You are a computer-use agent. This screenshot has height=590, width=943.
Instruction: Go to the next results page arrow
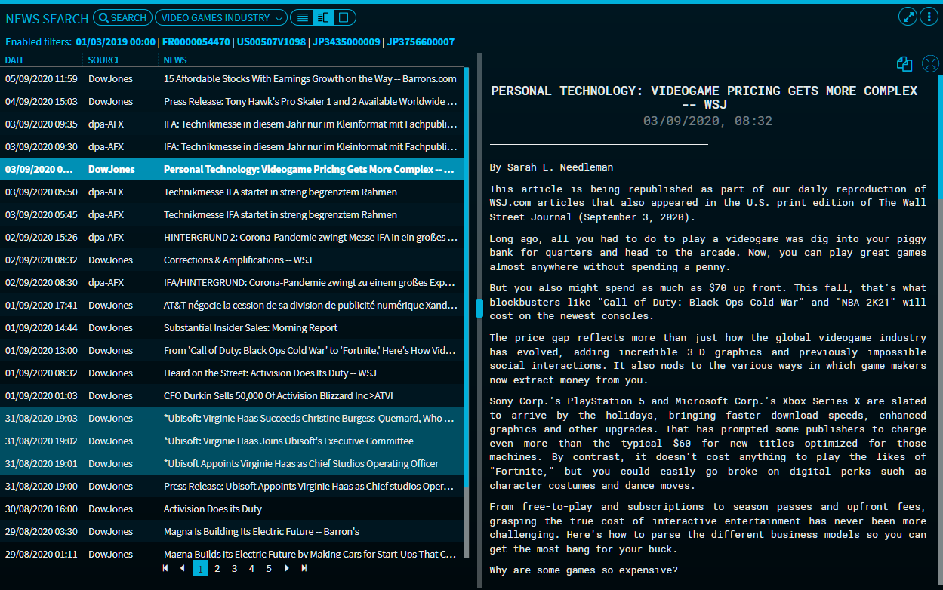[x=287, y=568]
